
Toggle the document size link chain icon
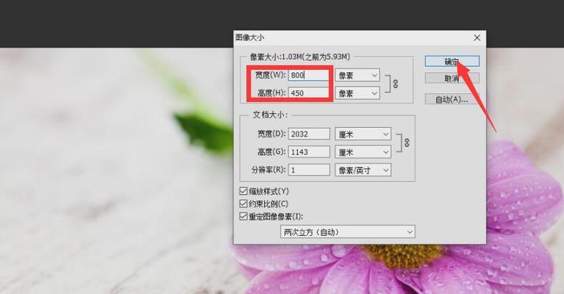(x=407, y=143)
